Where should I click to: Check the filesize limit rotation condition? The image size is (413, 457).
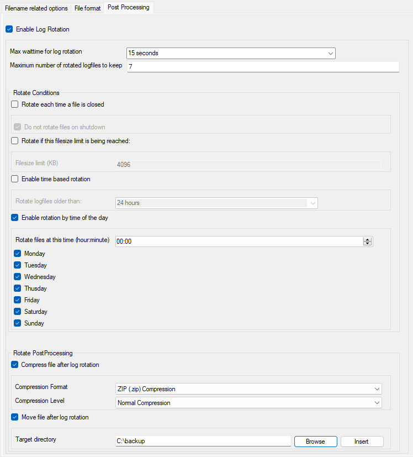click(14, 140)
